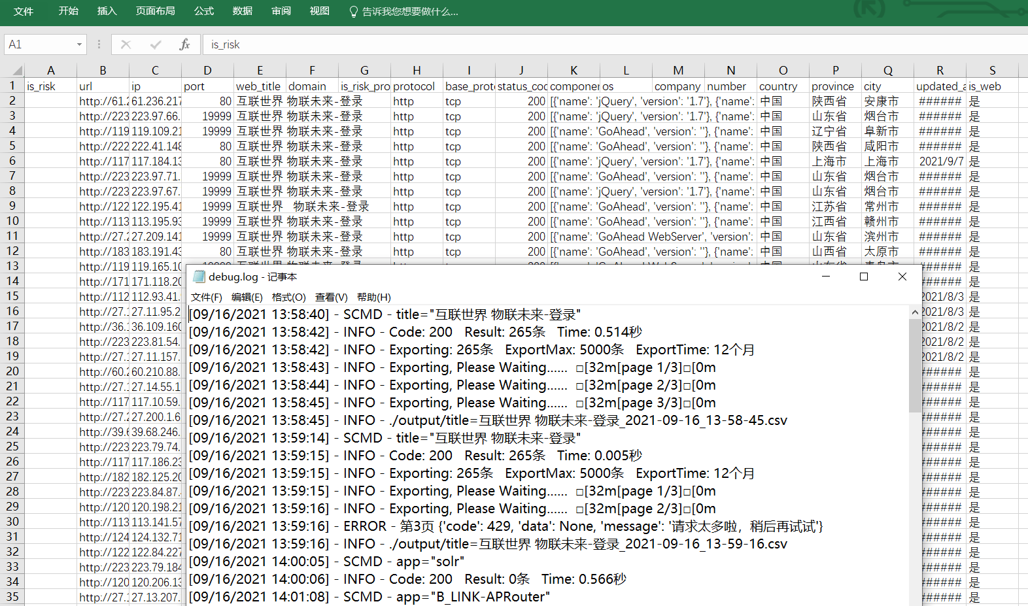Select column K header
Viewport: 1028px width, 606px height.
click(574, 71)
